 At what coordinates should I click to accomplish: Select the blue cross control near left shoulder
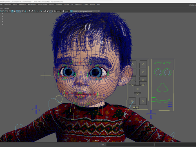pyautogui.click(x=36, y=109)
